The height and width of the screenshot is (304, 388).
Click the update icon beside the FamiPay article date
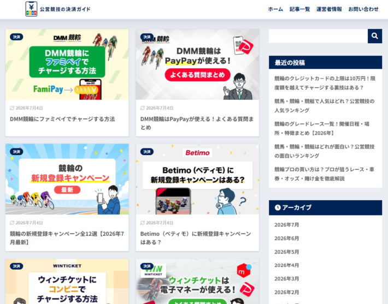coord(12,108)
